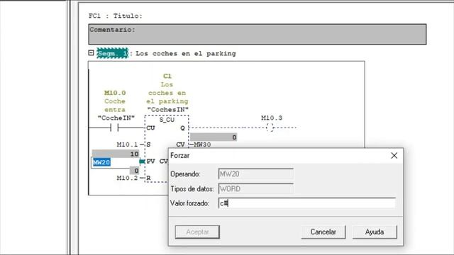This screenshot has height=255, width=454.
Task: Click the Operando field showing MW20
Action: point(255,174)
